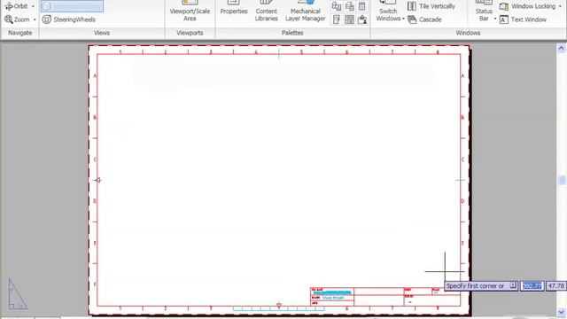Click the Viewports panel title
The image size is (567, 319).
[190, 33]
